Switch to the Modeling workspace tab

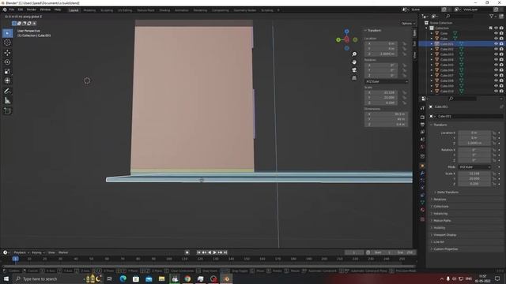[89, 10]
